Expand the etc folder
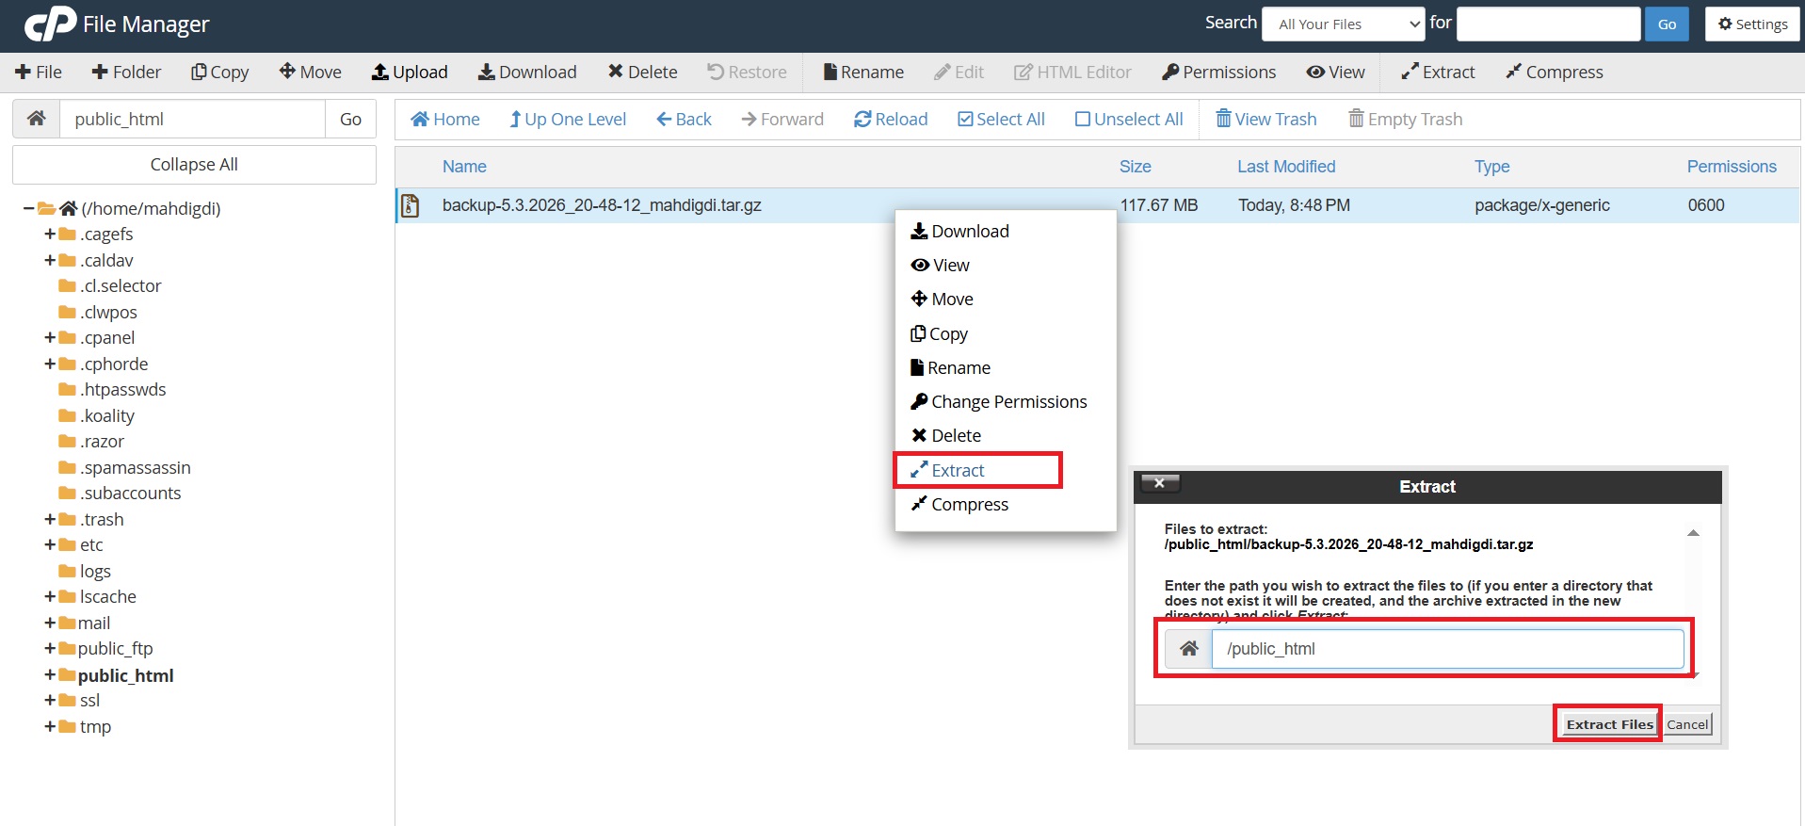1805x826 pixels. point(50,544)
